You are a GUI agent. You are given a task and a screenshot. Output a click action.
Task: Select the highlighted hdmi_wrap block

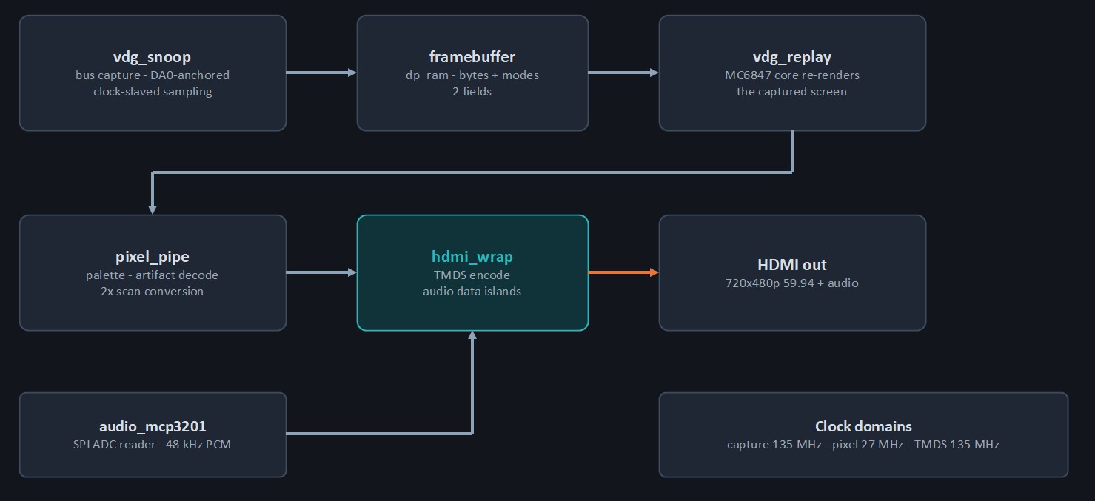pos(472,273)
